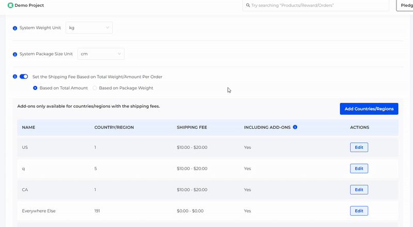Edit the US shipping row
Image resolution: width=413 pixels, height=227 pixels.
[359, 147]
